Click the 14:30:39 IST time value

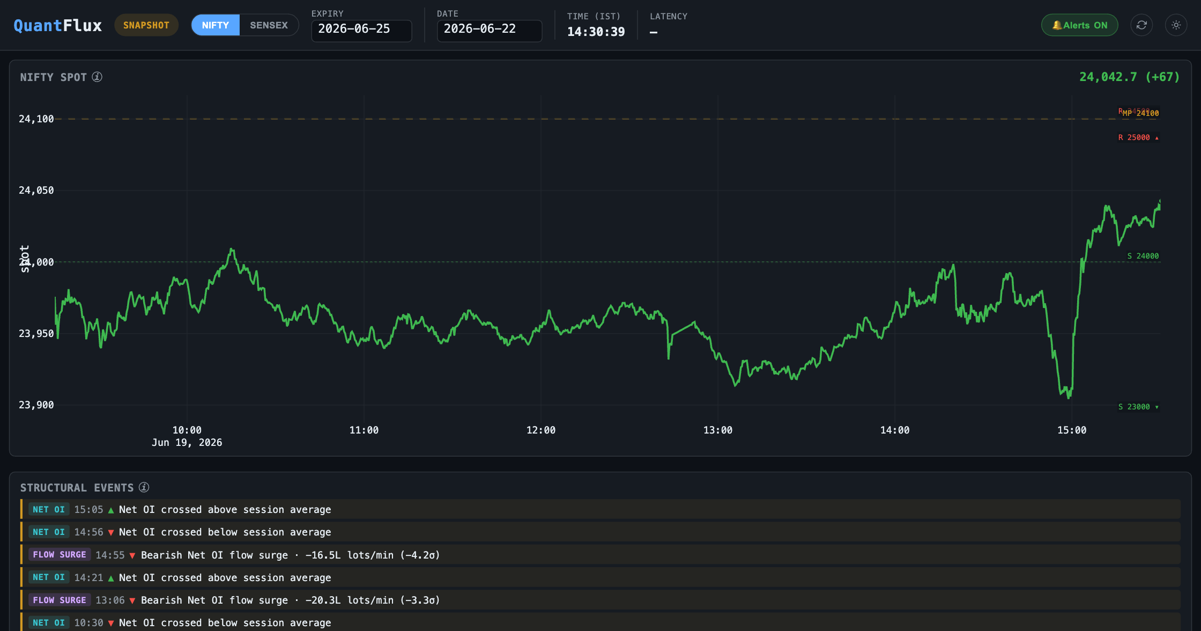coord(596,32)
